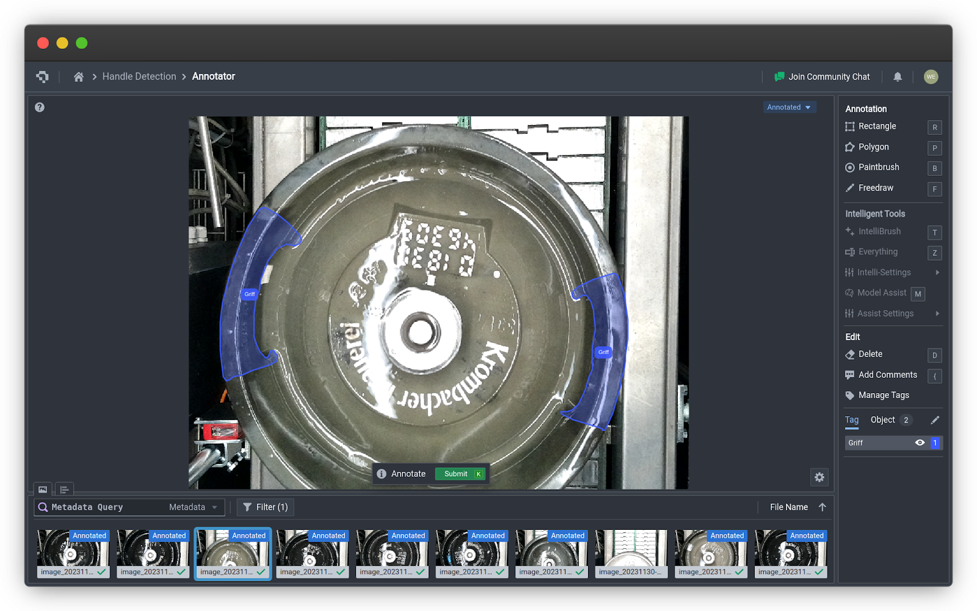Click the notifications bell

click(898, 76)
